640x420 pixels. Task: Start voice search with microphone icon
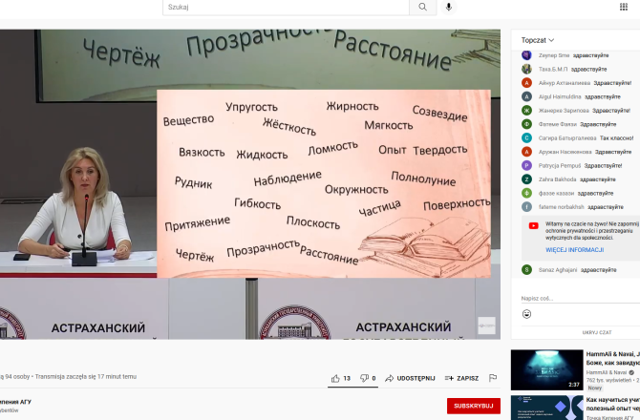coord(449,7)
